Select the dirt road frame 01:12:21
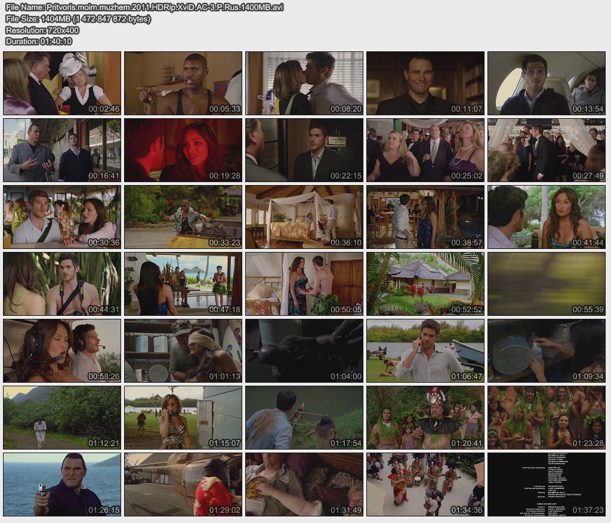 point(62,418)
